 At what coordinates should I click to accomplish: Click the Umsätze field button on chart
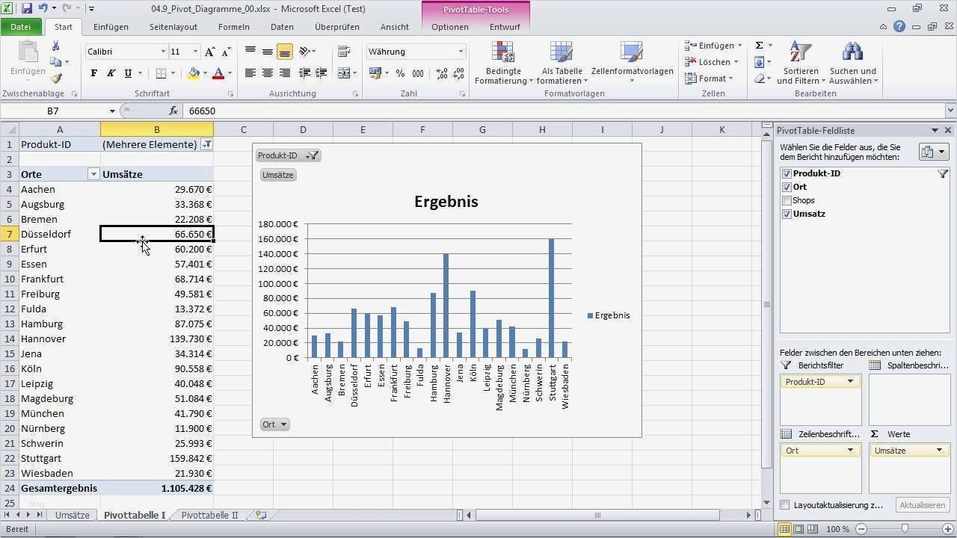[x=278, y=175]
